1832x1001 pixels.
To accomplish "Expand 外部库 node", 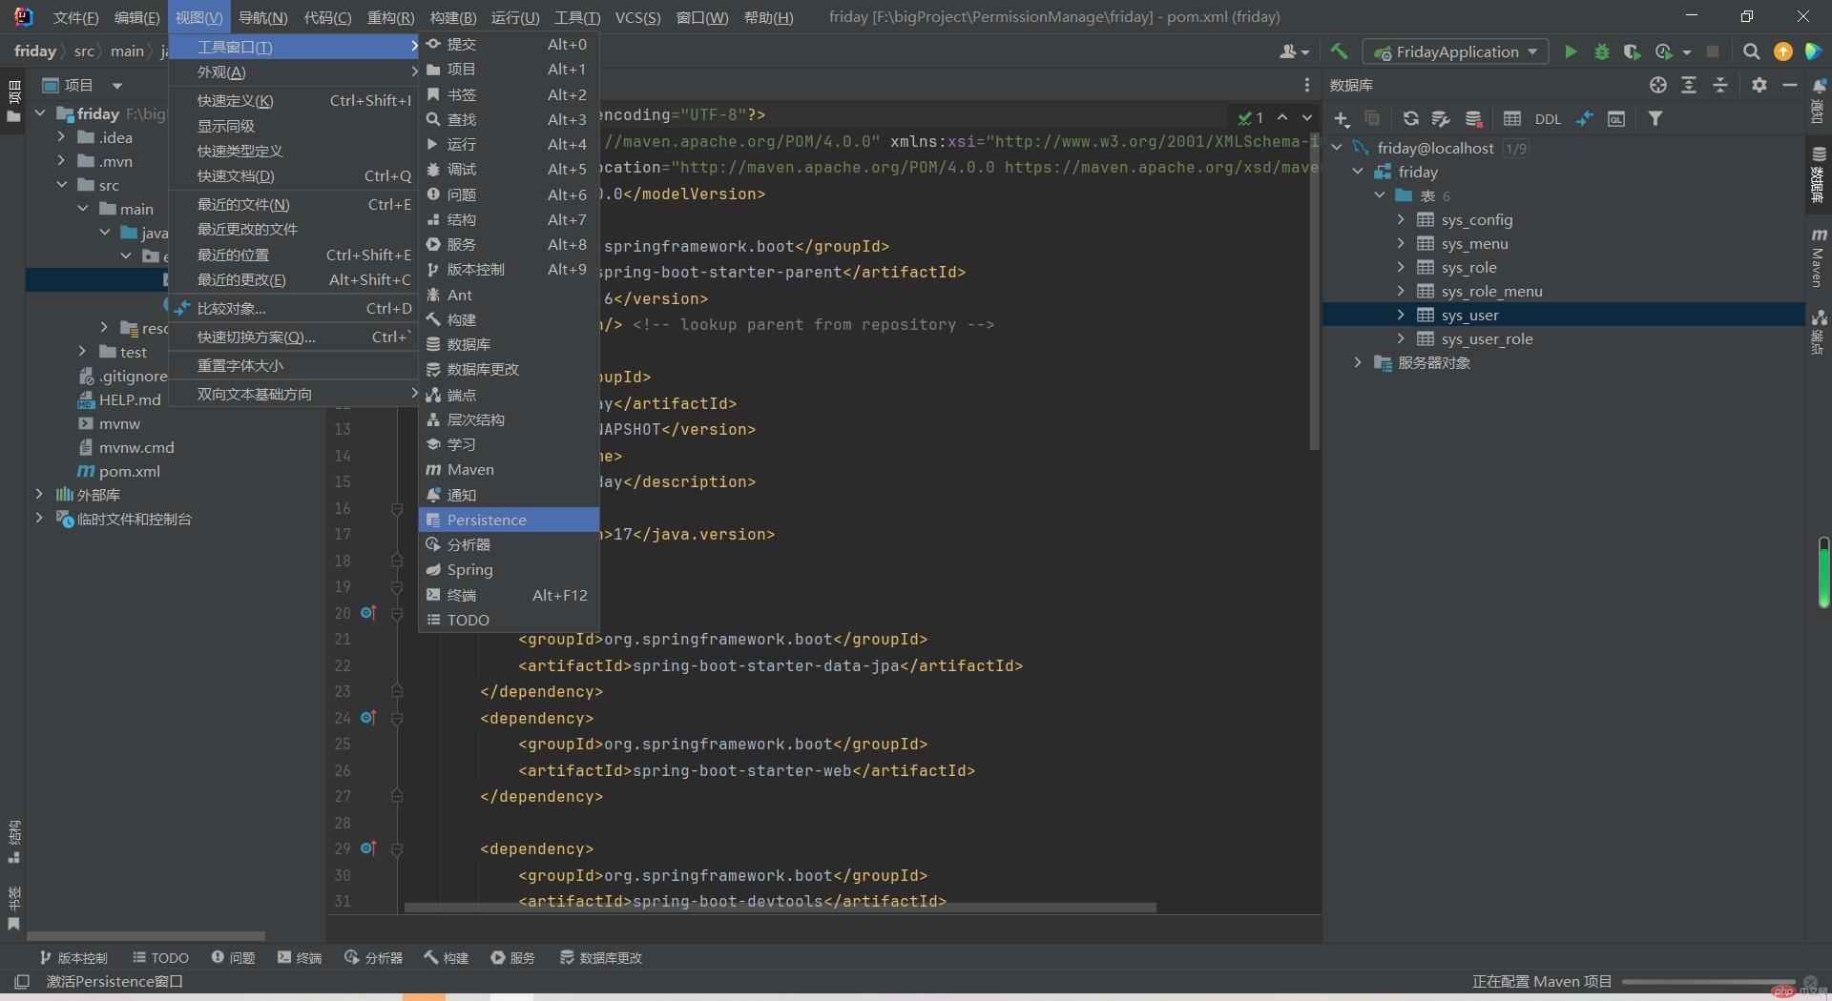I will [x=39, y=495].
